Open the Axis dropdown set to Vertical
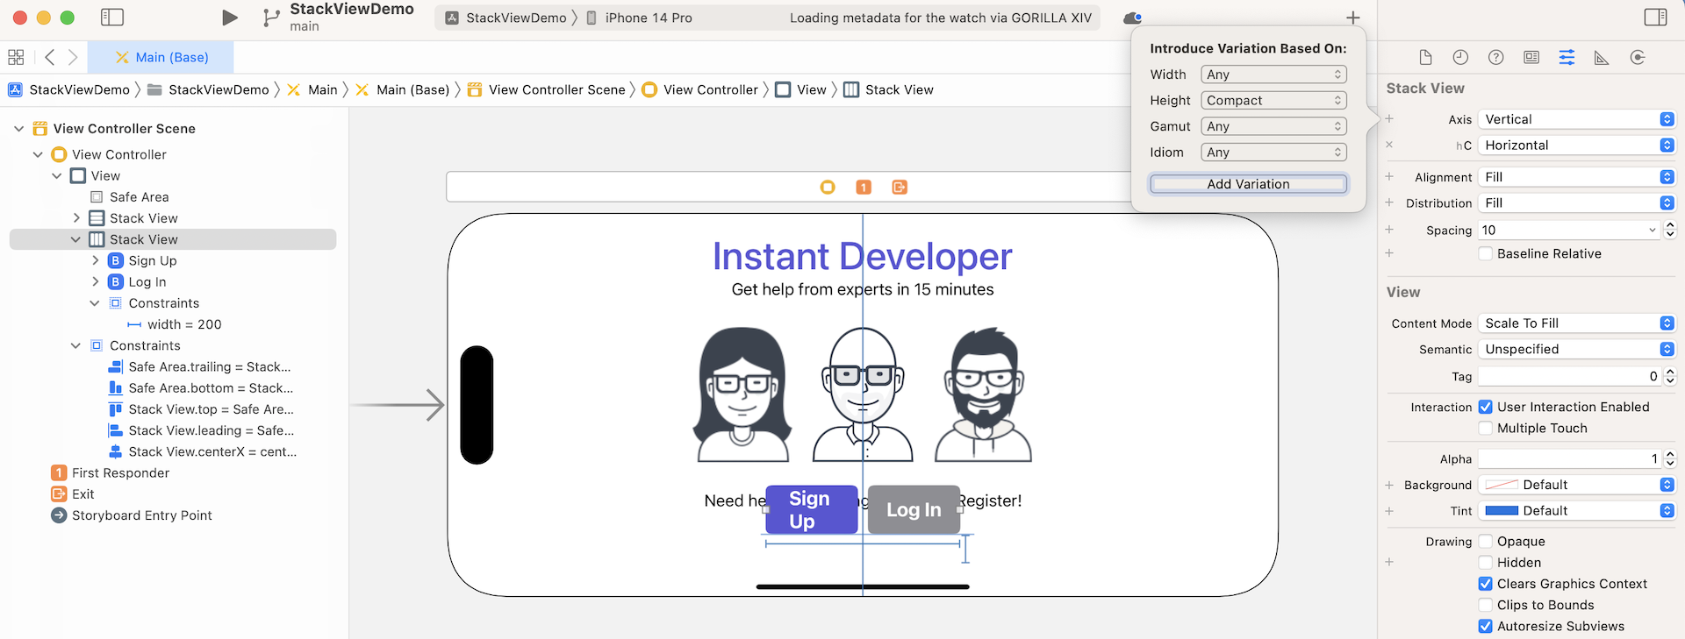 (x=1576, y=119)
